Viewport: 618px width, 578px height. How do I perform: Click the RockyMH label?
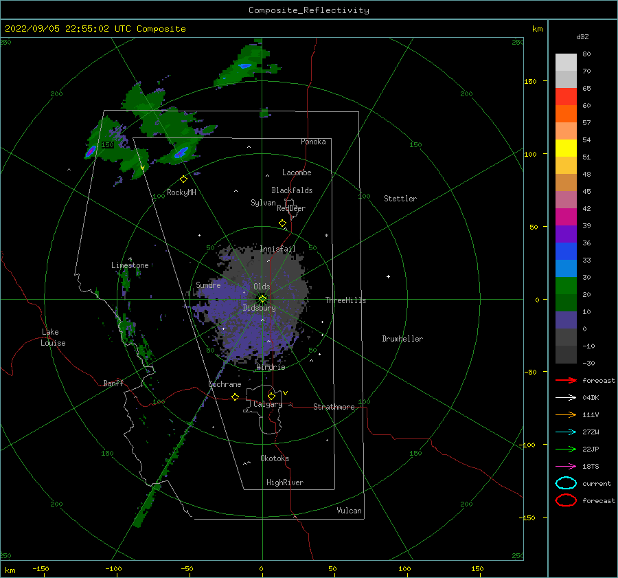[x=181, y=192]
